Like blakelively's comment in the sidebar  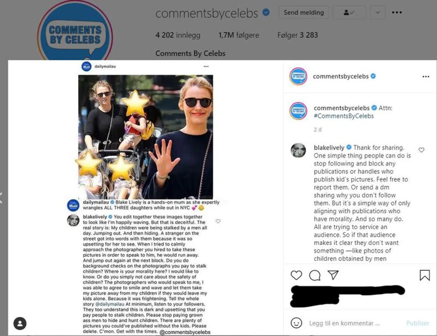tap(421, 150)
